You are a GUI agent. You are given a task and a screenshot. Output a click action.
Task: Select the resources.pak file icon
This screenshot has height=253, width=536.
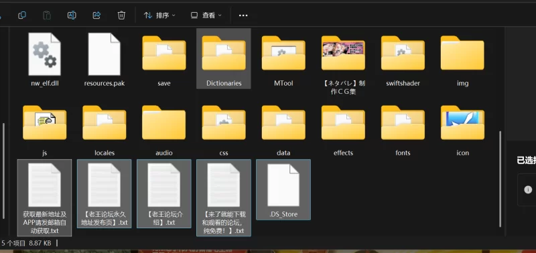(105, 54)
